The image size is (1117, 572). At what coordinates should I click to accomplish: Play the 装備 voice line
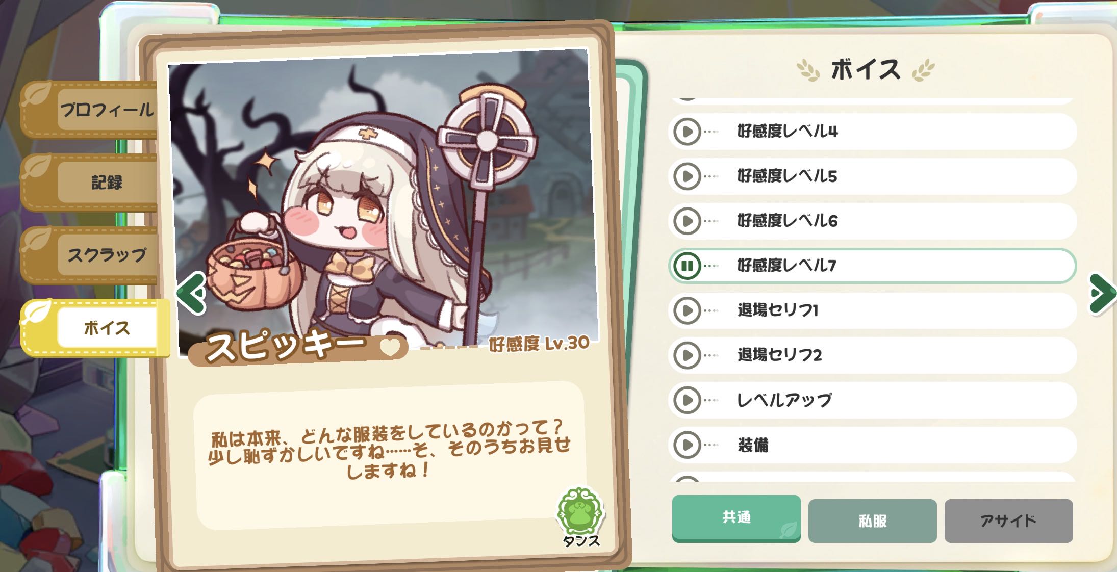click(x=687, y=445)
